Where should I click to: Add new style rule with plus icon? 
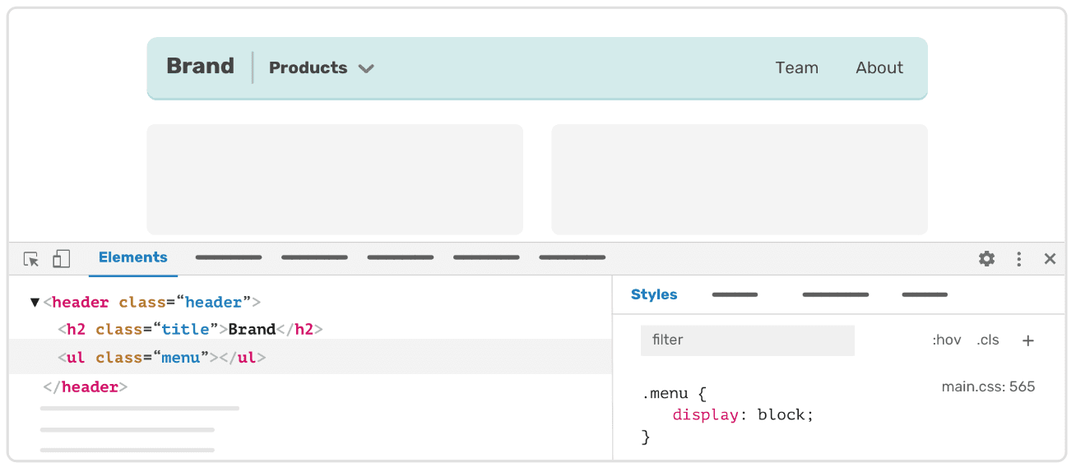pos(1027,340)
